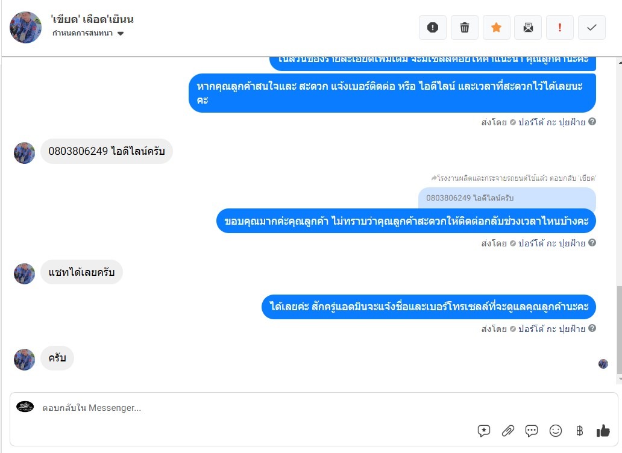Viewport: 622px width, 453px height.
Task: Toggle the orange star follow-up flag
Action: tap(496, 27)
